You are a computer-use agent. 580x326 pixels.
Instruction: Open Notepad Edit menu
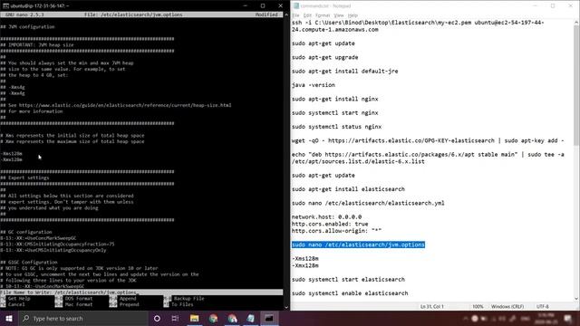point(307,15)
